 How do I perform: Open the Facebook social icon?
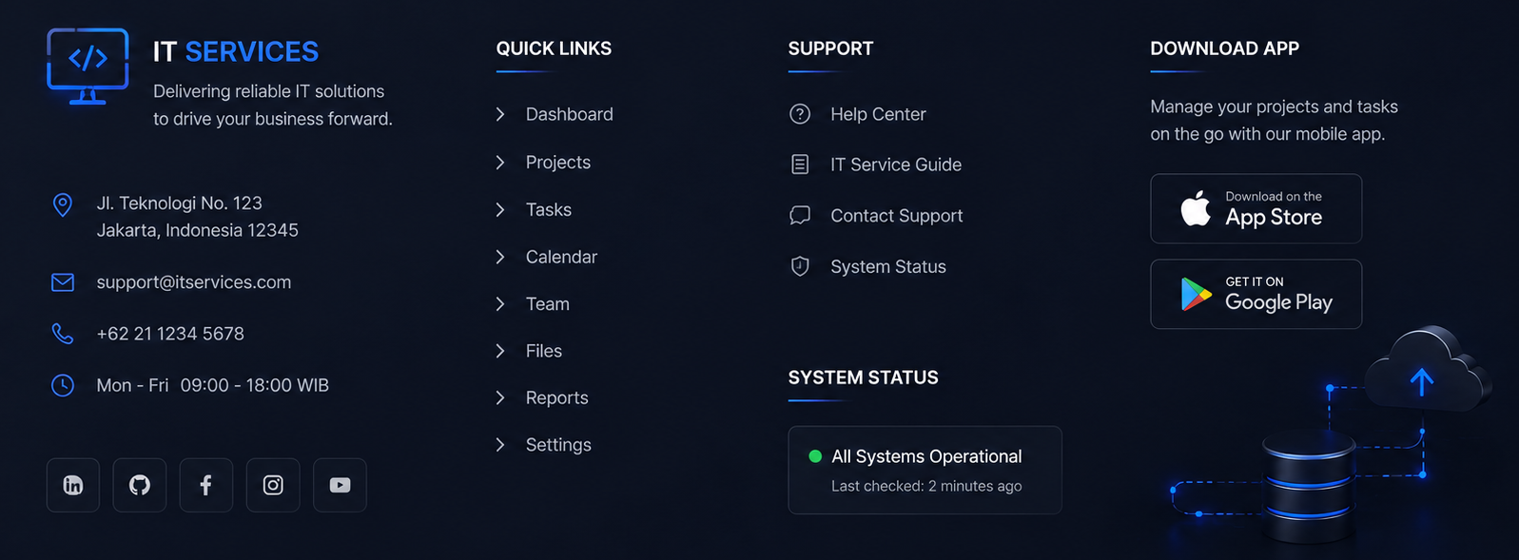[x=206, y=485]
